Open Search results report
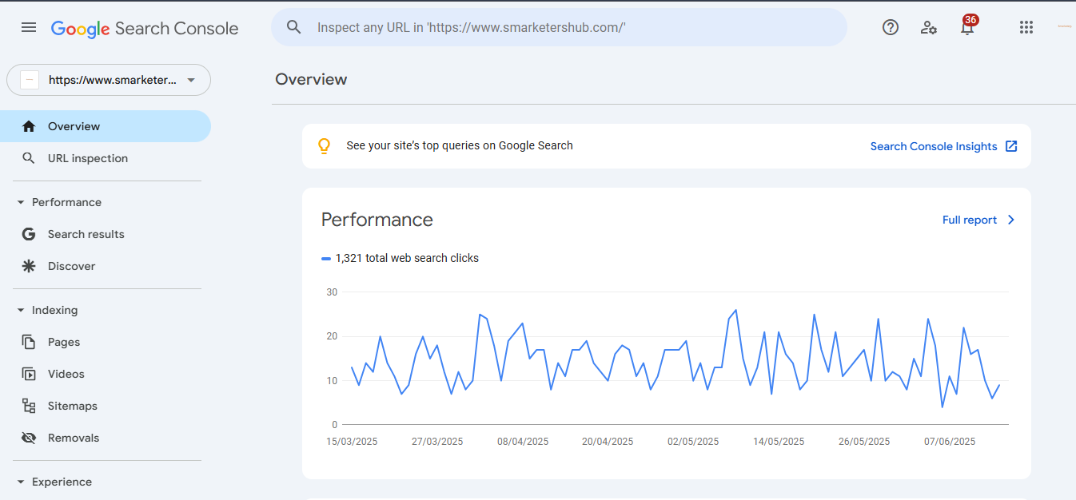Image resolution: width=1076 pixels, height=500 pixels. pyautogui.click(x=106, y=234)
